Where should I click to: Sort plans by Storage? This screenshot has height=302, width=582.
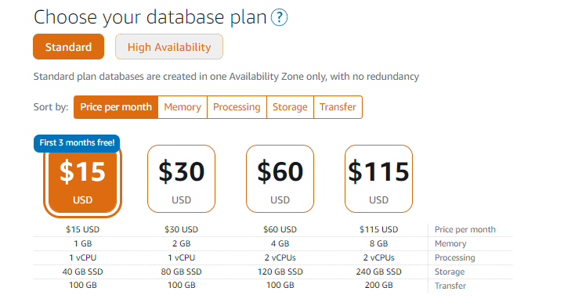pos(290,107)
